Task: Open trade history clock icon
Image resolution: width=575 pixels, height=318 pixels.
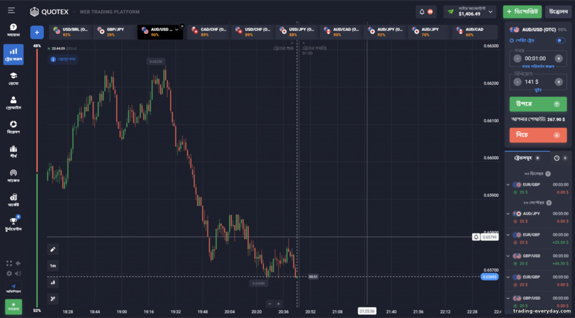Action: point(556,158)
